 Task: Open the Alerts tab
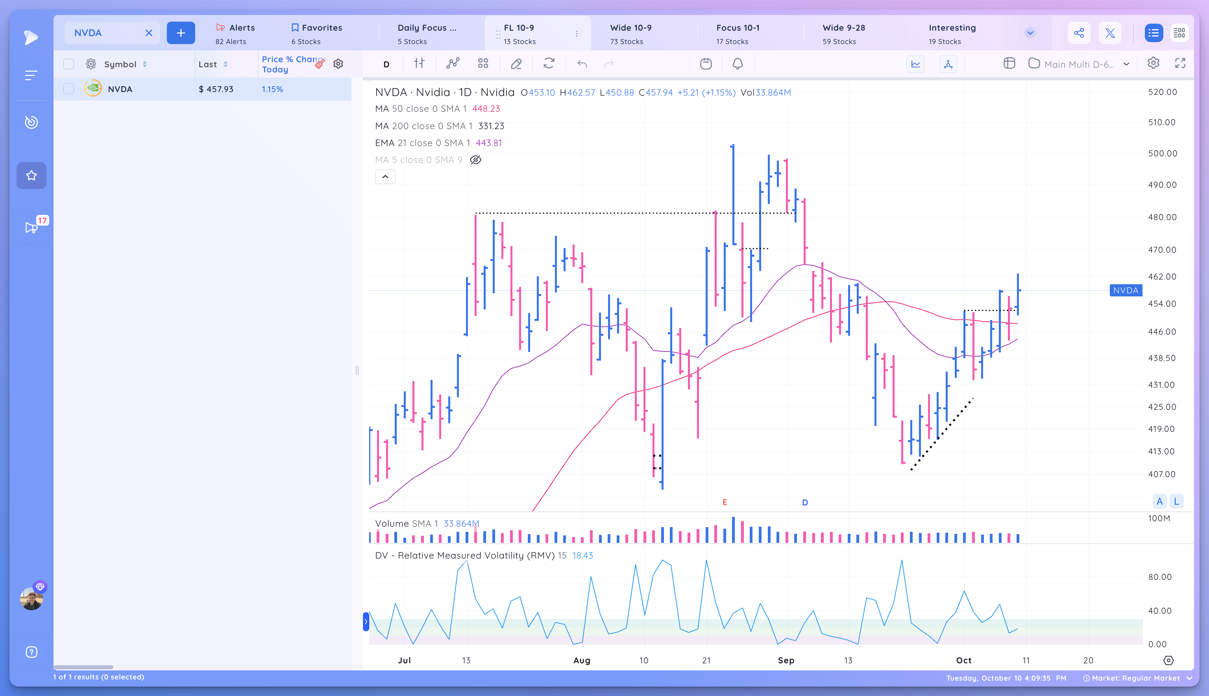coord(236,34)
